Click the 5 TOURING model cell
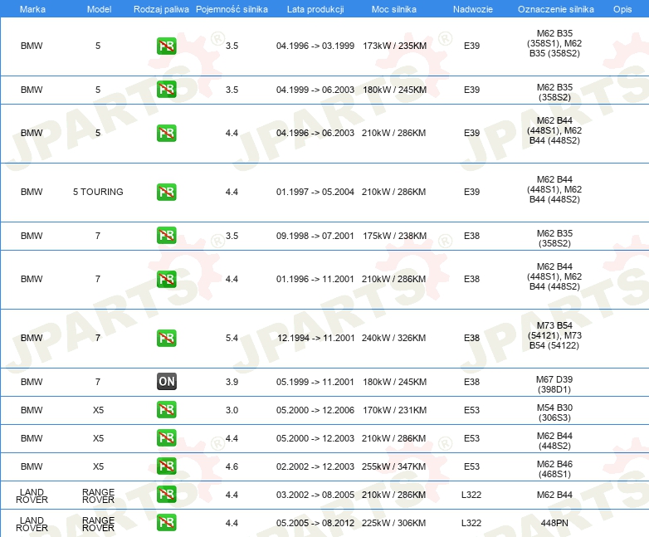Image resolution: width=649 pixels, height=537 pixels. pos(98,192)
